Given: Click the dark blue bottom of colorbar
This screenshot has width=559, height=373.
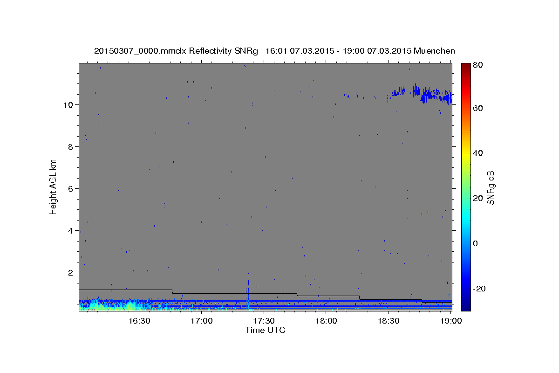Looking at the screenshot, I should click(466, 307).
